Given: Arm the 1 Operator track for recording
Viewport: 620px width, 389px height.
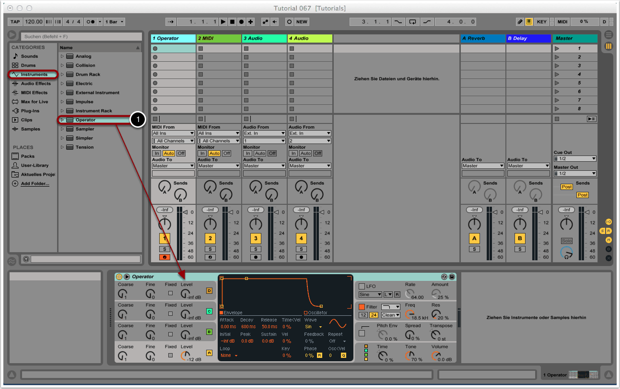Looking at the screenshot, I should point(164,257).
